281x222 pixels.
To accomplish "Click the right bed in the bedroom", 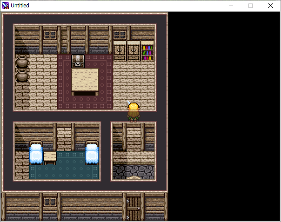I will tap(92, 152).
